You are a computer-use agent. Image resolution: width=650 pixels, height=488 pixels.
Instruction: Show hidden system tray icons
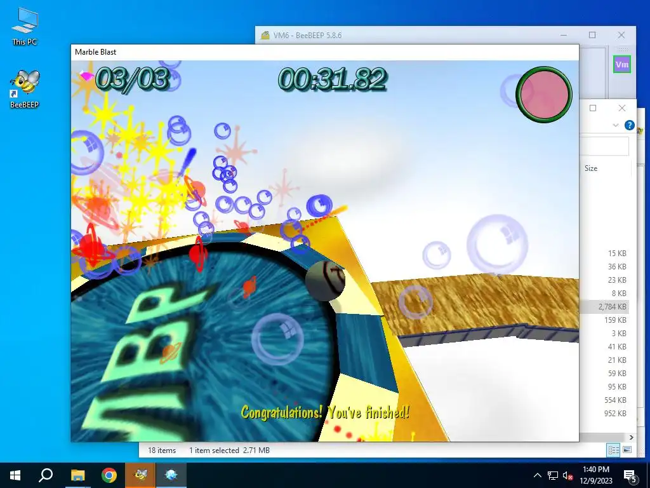coord(537,475)
